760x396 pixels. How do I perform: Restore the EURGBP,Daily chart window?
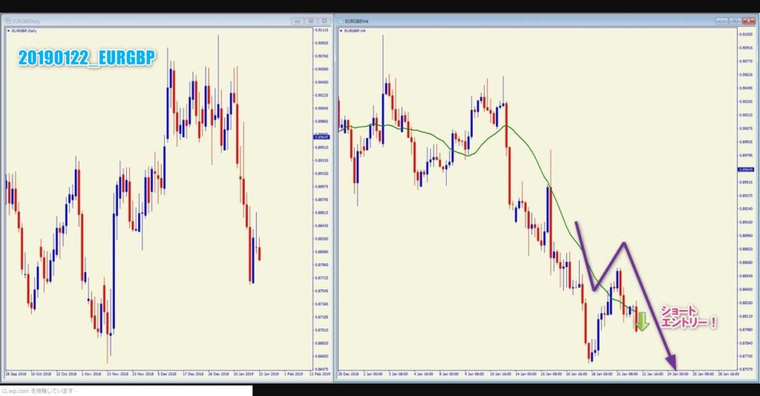click(x=311, y=21)
